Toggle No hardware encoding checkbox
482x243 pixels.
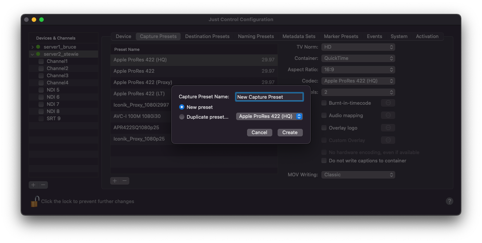324,152
